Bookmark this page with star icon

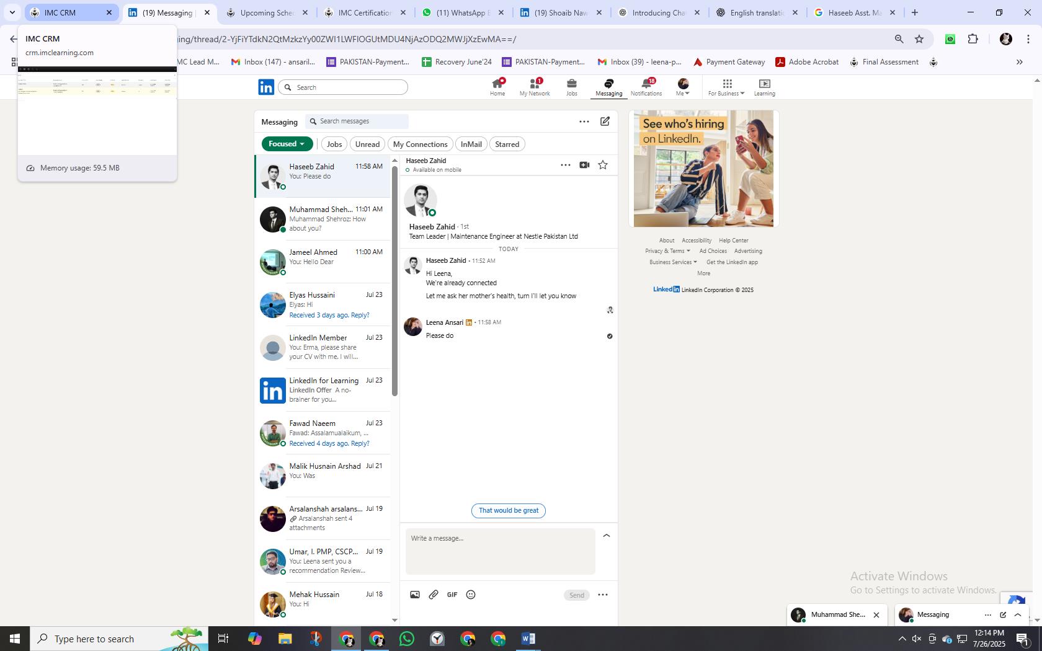pyautogui.click(x=919, y=39)
